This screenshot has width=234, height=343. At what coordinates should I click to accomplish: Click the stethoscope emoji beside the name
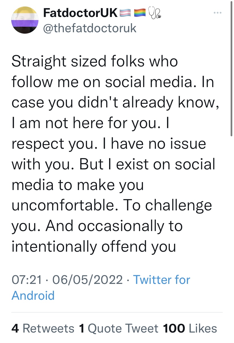(155, 13)
